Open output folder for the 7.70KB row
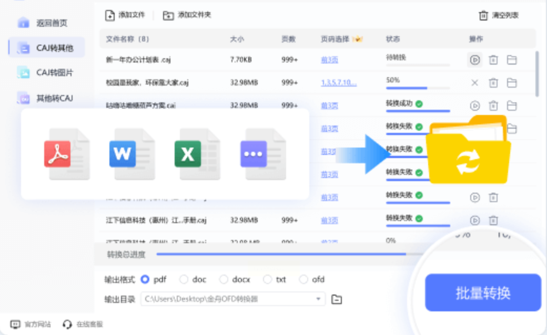 point(512,60)
